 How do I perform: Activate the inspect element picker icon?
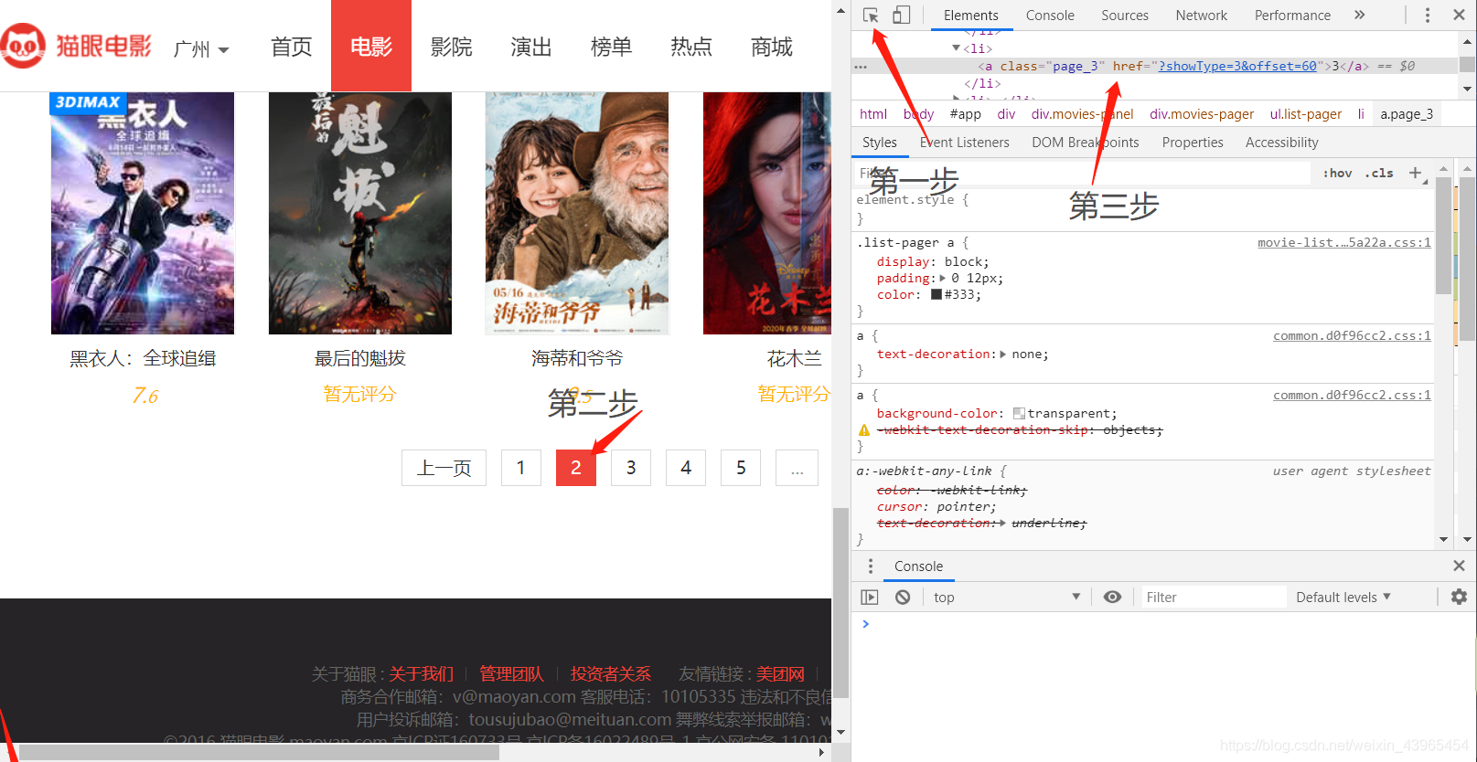click(871, 15)
